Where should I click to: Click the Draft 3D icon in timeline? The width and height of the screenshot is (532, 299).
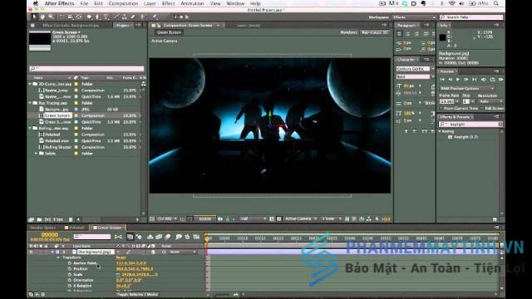(140, 237)
